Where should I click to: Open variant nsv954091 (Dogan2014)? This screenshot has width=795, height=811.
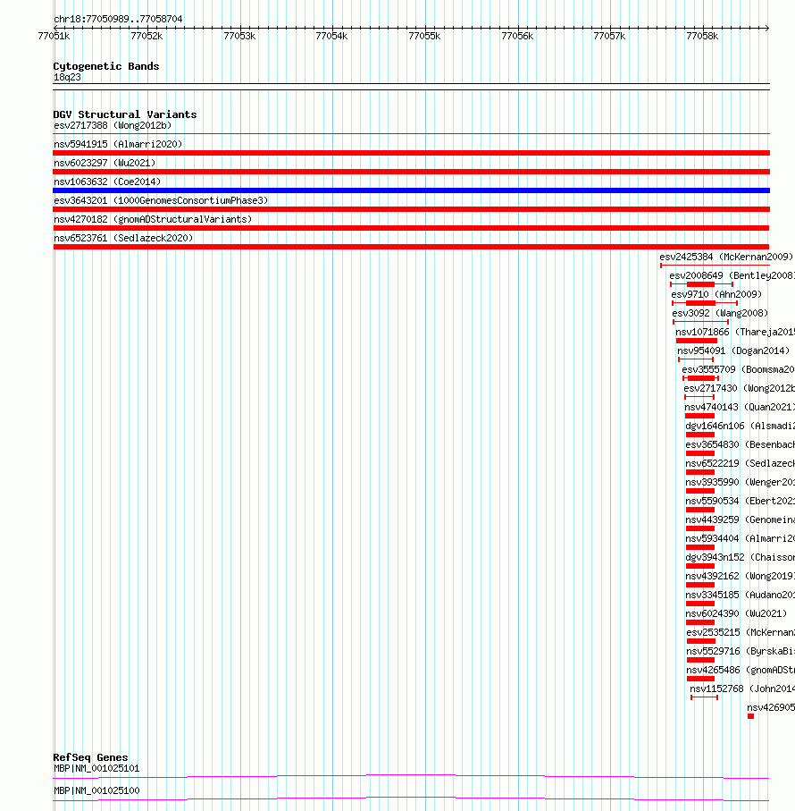pyautogui.click(x=733, y=351)
